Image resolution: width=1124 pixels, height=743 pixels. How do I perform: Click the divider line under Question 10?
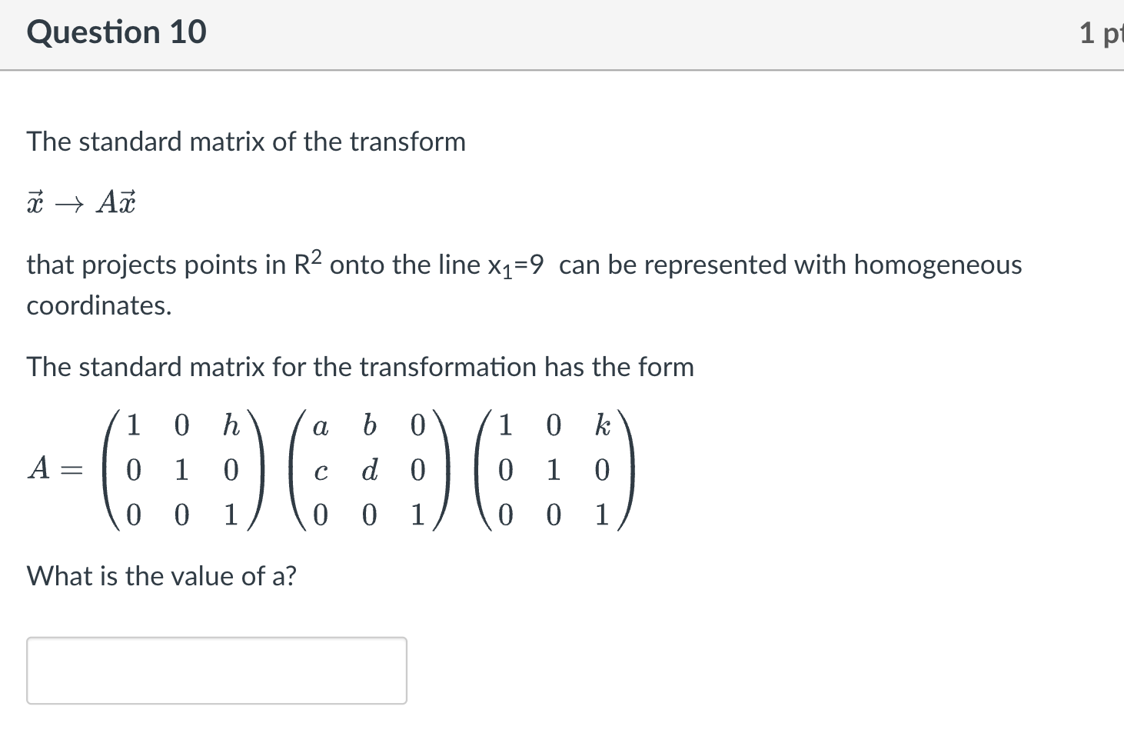pos(562,69)
